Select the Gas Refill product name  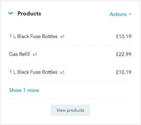20,54
